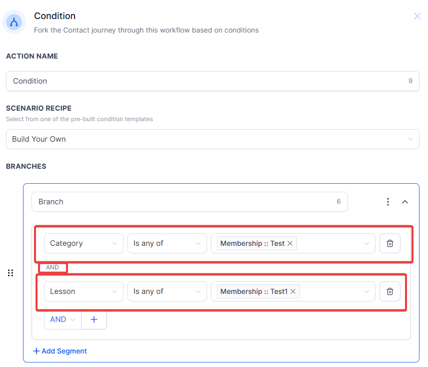Expand the Membership :: Test1 value selector
This screenshot has height=367, width=428.
[367, 291]
